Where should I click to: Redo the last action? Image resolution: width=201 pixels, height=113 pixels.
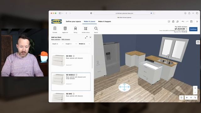point(187,22)
